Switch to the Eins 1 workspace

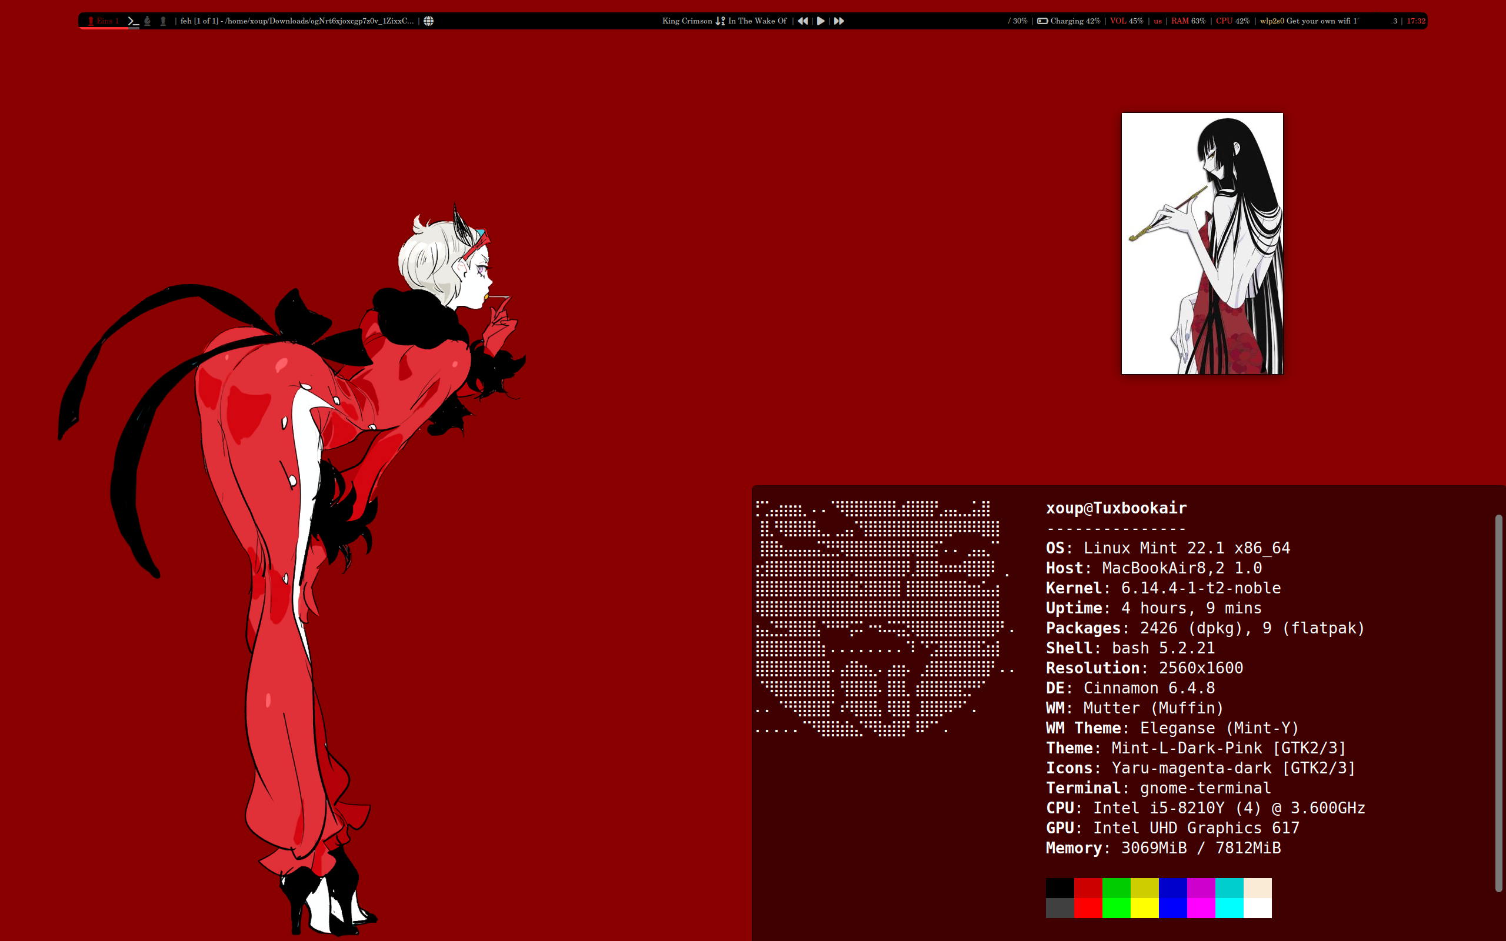(104, 21)
